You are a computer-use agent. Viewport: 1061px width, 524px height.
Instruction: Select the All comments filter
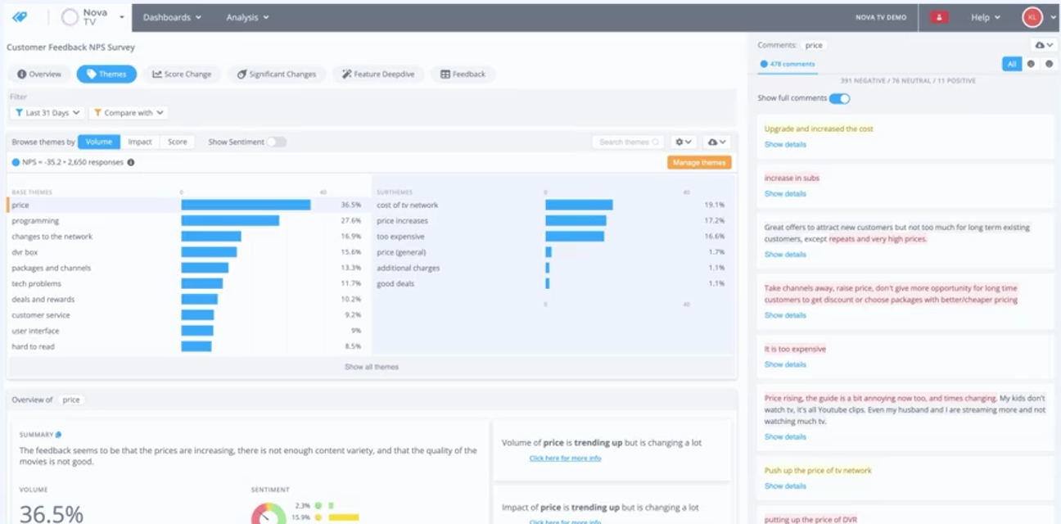(1012, 64)
